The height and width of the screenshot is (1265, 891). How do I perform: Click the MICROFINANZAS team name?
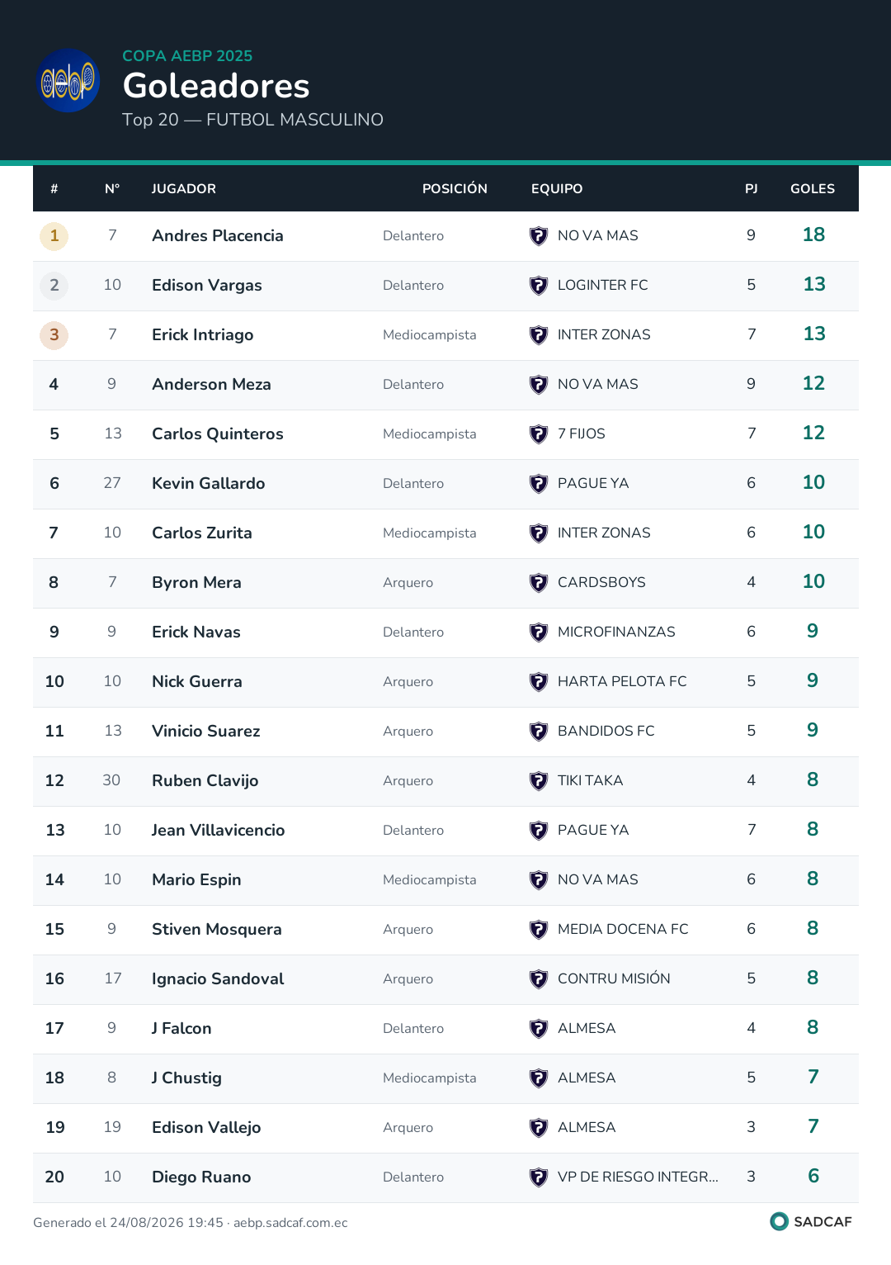point(616,632)
